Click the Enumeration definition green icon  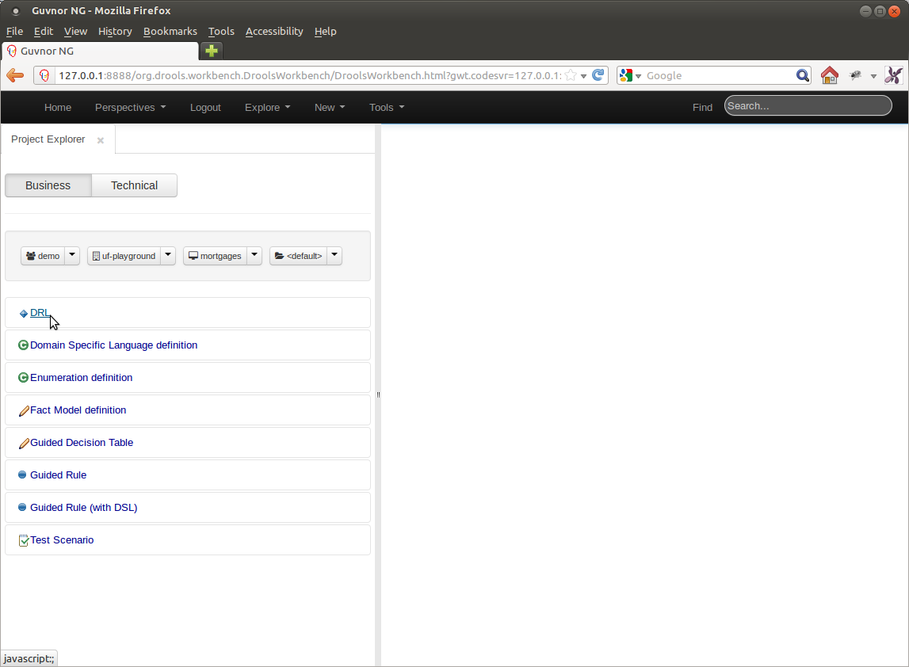click(x=23, y=378)
